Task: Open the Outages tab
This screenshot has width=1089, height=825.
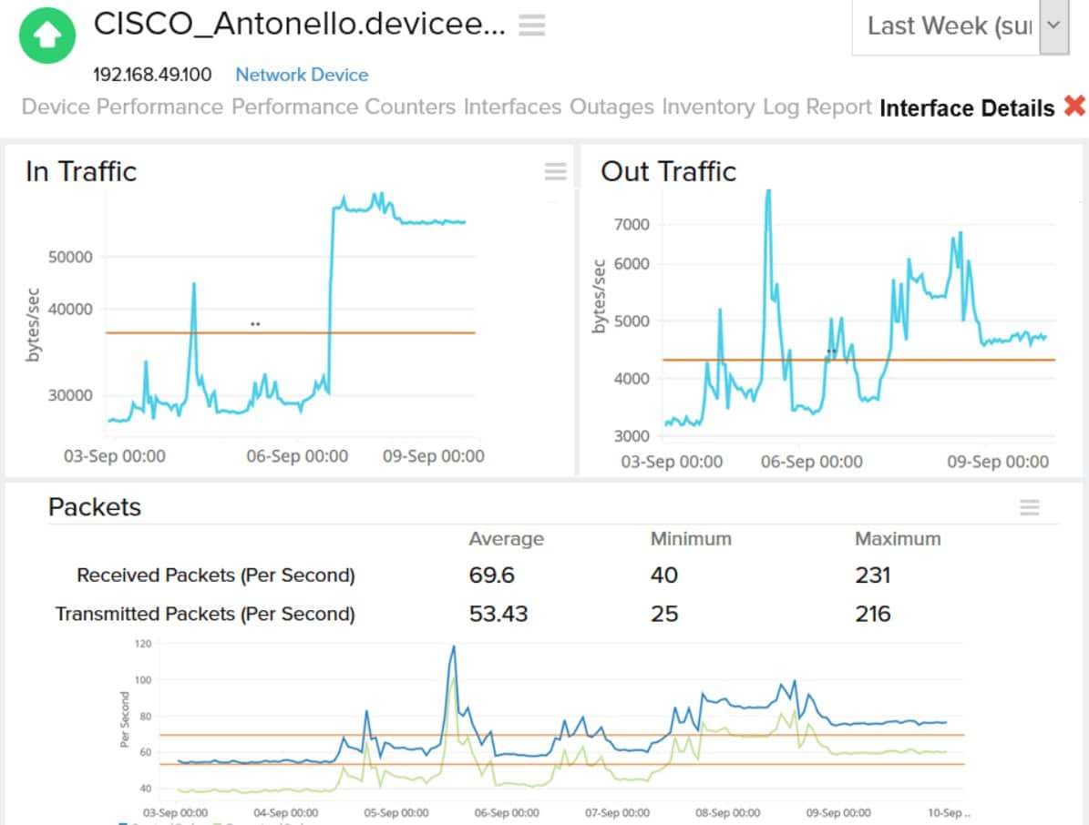Action: pyautogui.click(x=611, y=107)
